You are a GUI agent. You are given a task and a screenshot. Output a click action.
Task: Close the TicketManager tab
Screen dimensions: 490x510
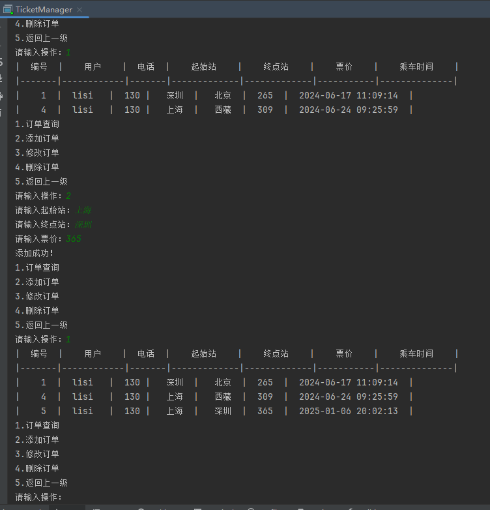(79, 10)
